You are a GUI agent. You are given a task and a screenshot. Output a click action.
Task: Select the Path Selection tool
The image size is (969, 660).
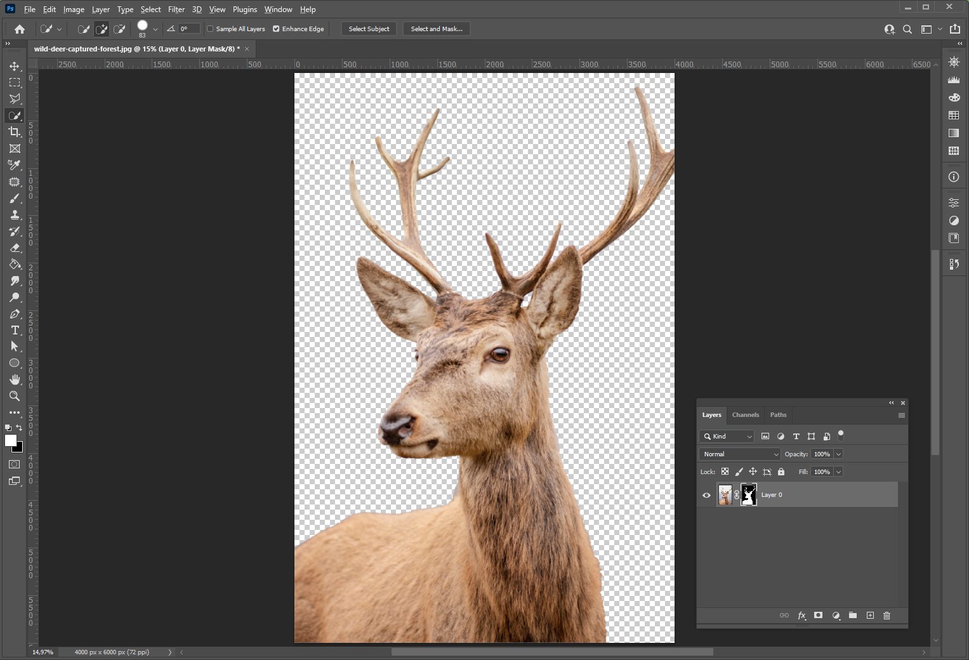click(x=15, y=346)
